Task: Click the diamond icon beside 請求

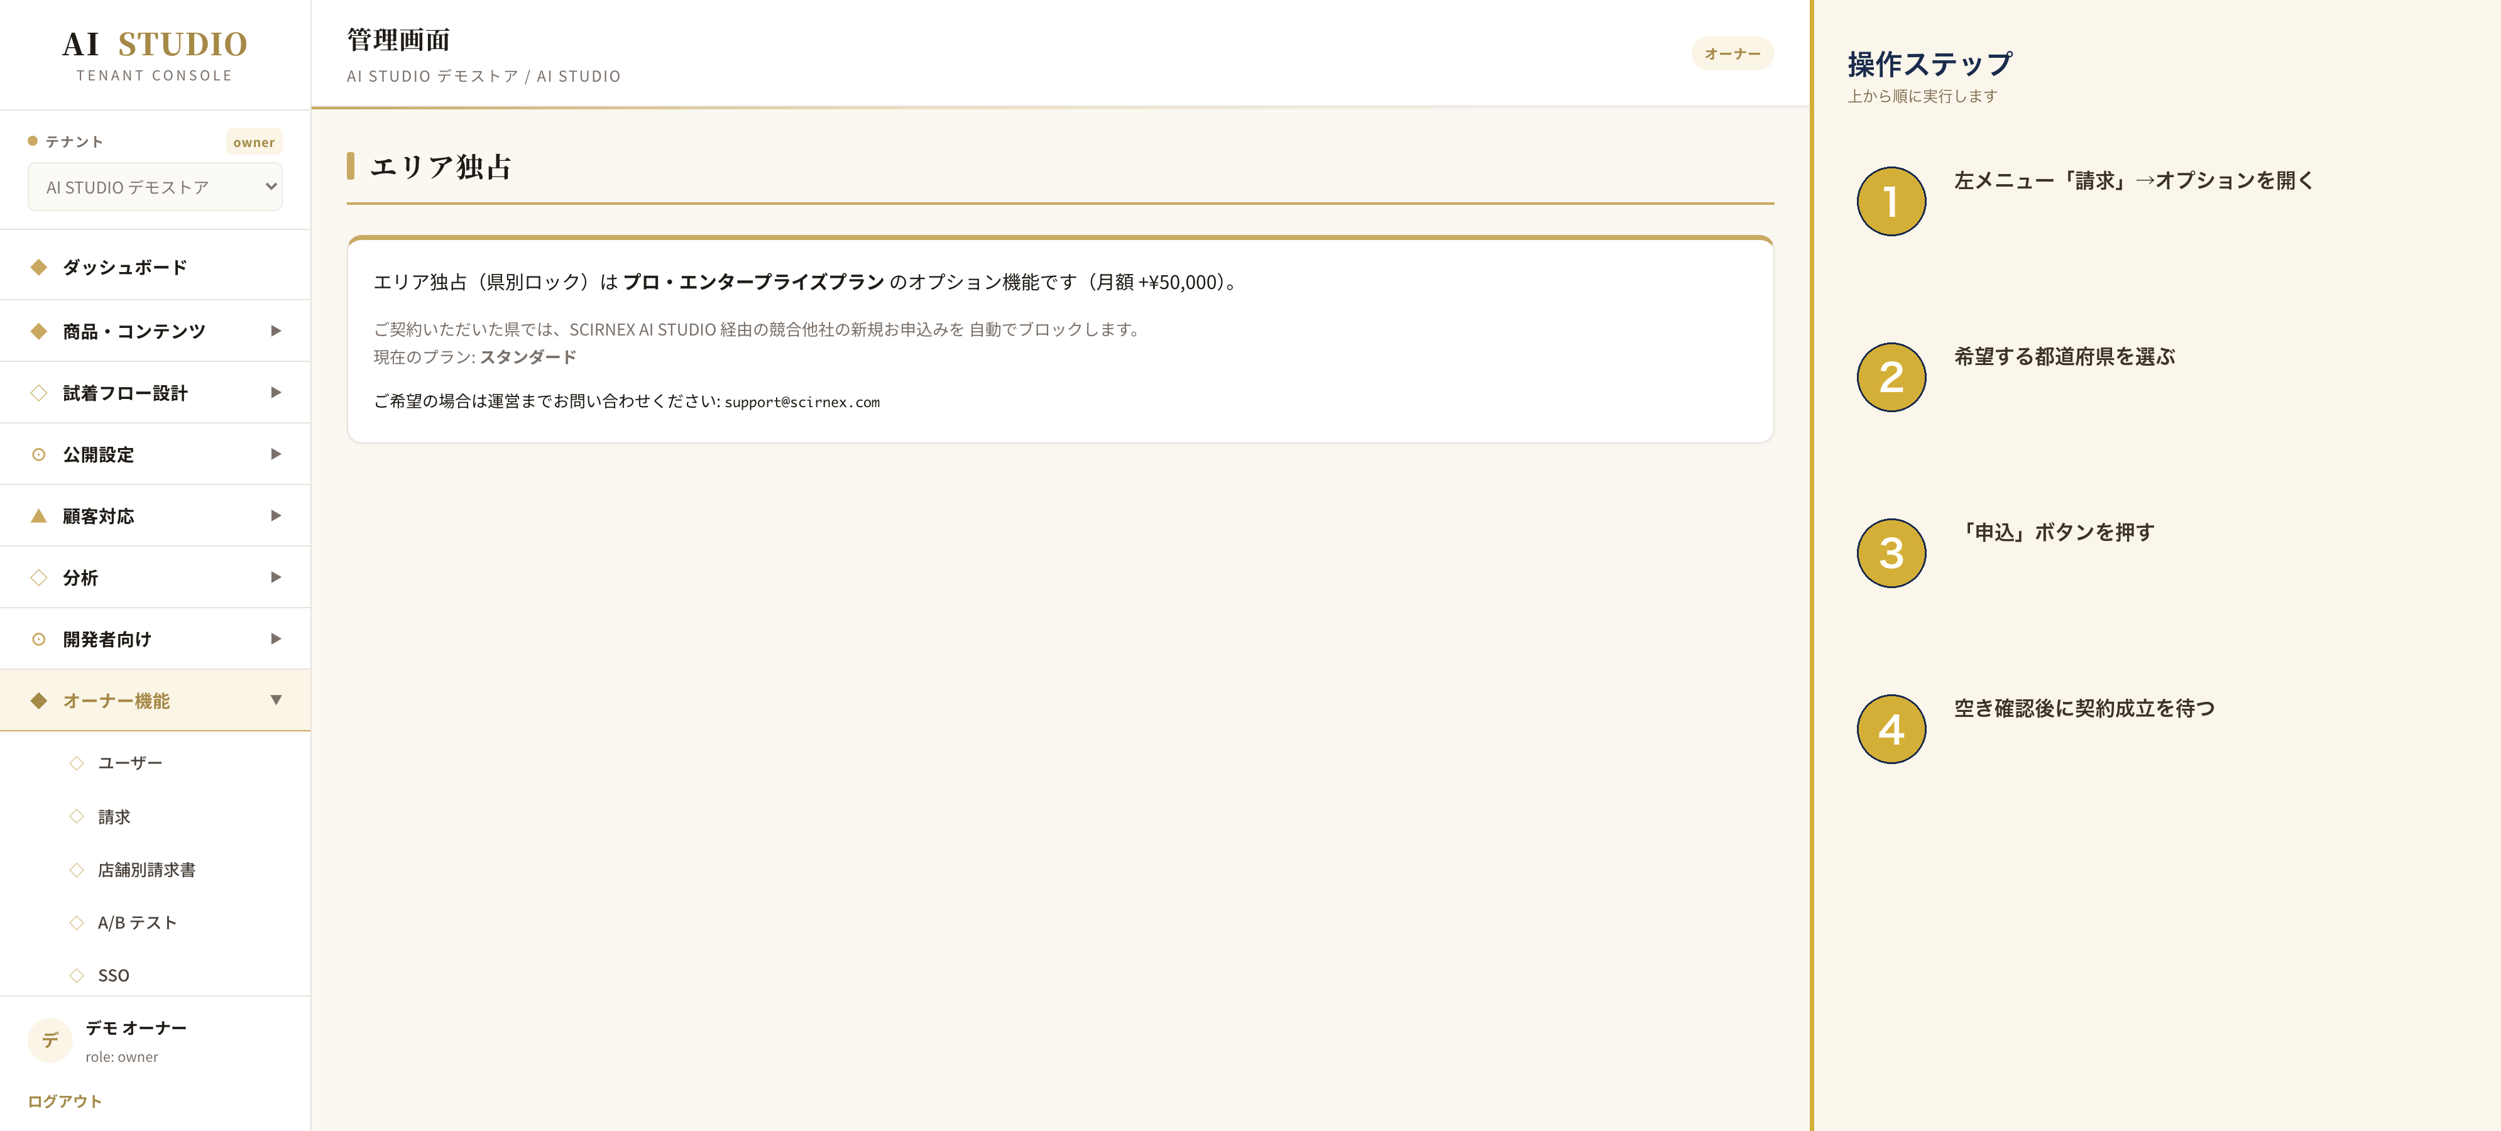Action: click(77, 816)
